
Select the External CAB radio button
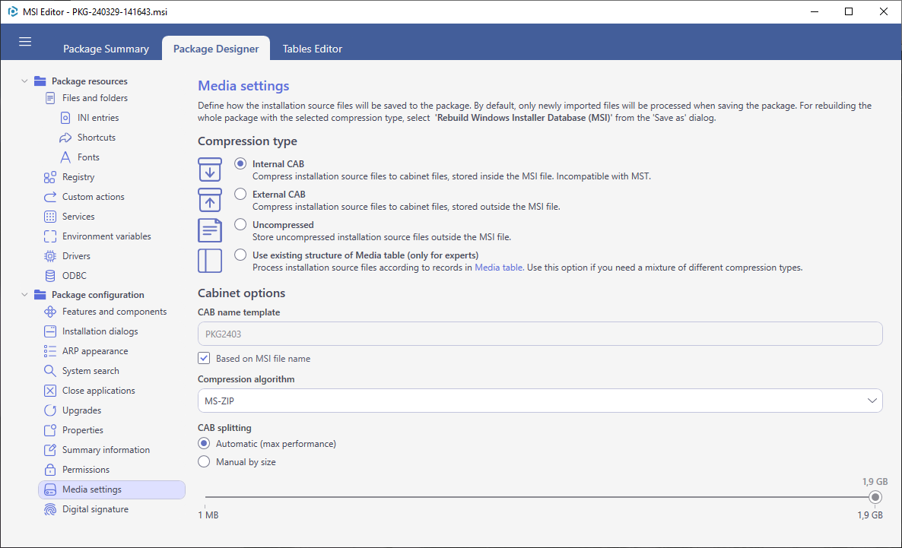tap(240, 195)
